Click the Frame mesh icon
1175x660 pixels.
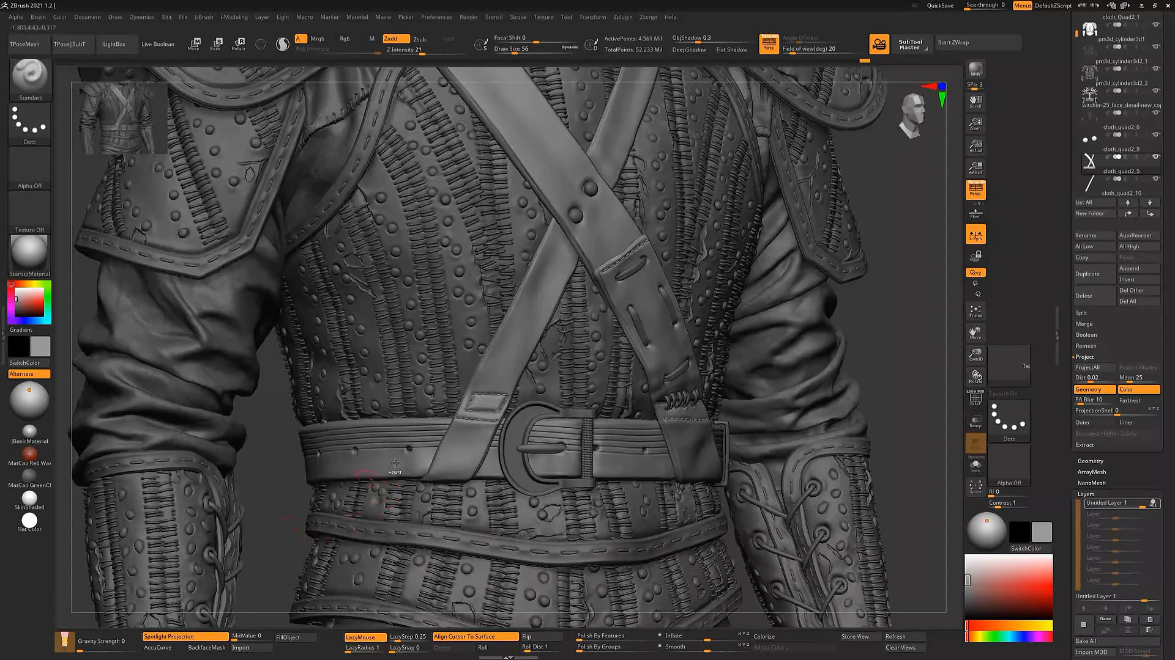pyautogui.click(x=975, y=311)
